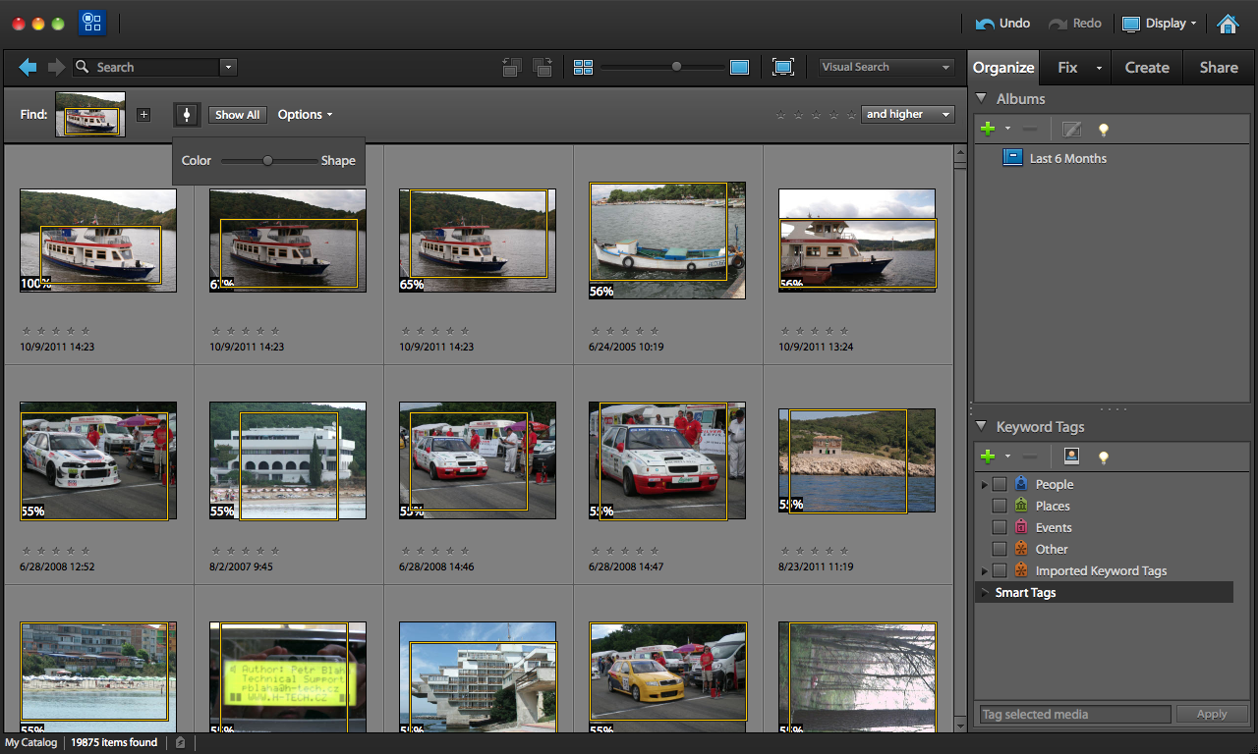This screenshot has height=754, width=1258.
Task: Open the Display menu dropdown
Action: (1160, 24)
